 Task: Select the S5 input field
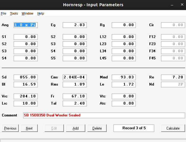pos(75,58)
